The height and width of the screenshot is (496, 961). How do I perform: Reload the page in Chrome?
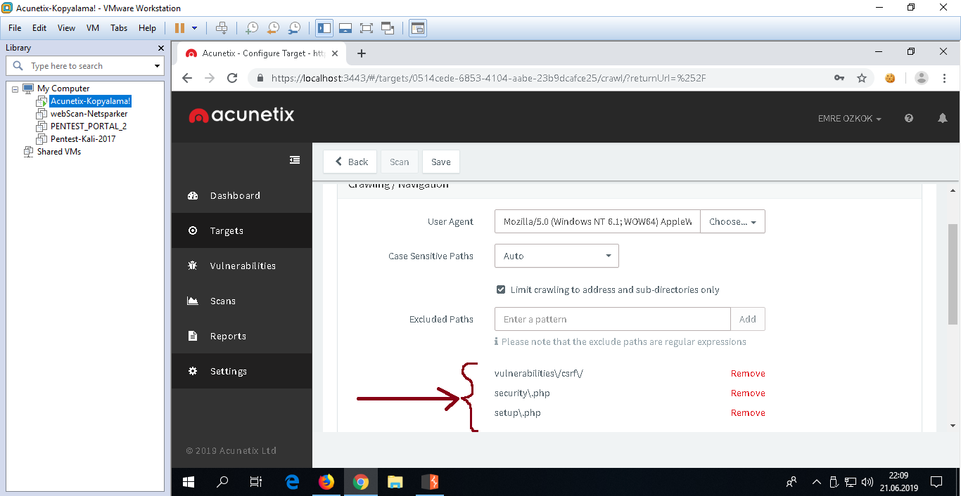232,78
